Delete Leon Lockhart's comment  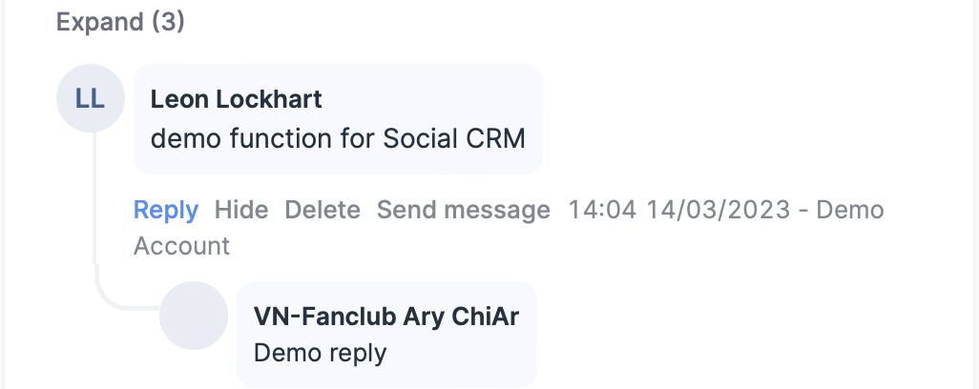pyautogui.click(x=323, y=210)
